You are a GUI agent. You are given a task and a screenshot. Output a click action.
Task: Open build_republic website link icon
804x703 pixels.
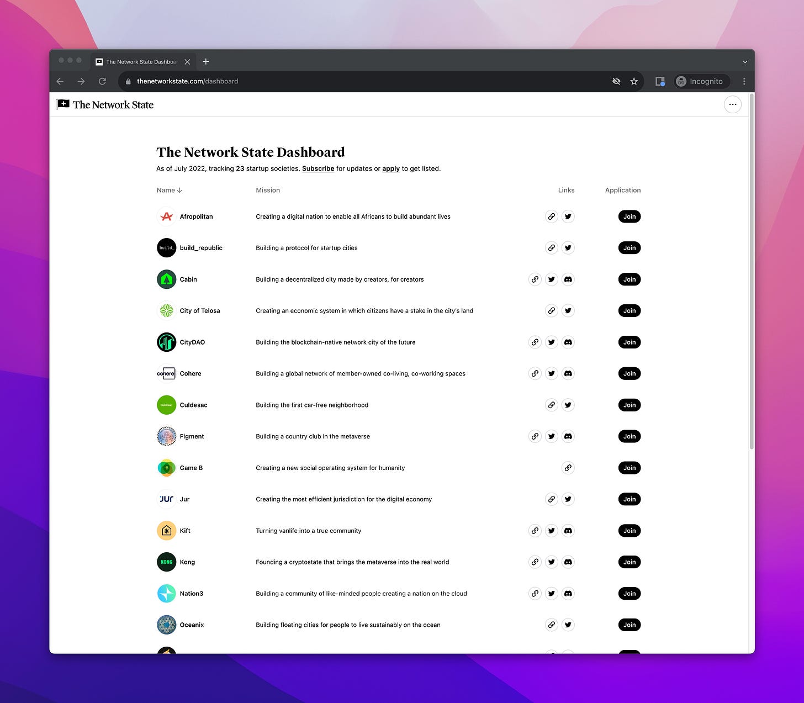click(x=551, y=248)
